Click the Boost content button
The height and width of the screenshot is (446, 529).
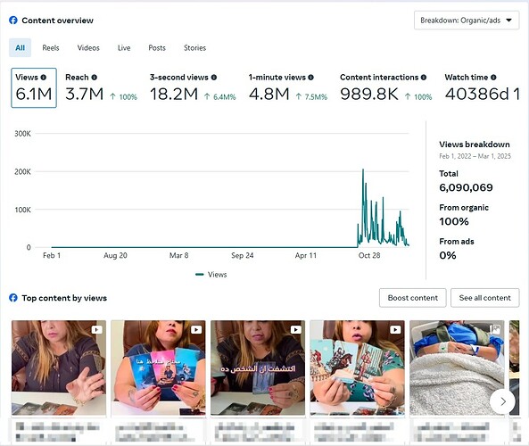coord(413,298)
